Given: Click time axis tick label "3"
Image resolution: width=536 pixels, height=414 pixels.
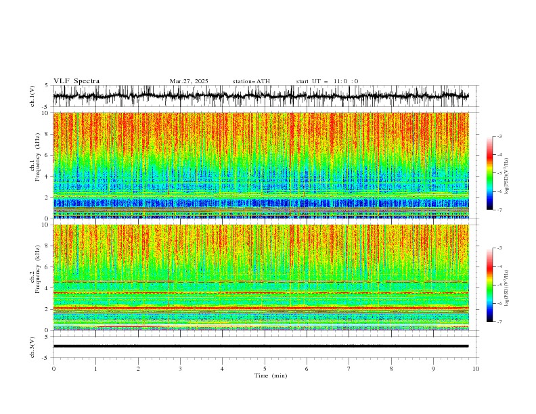Looking at the screenshot, I should tap(181, 369).
